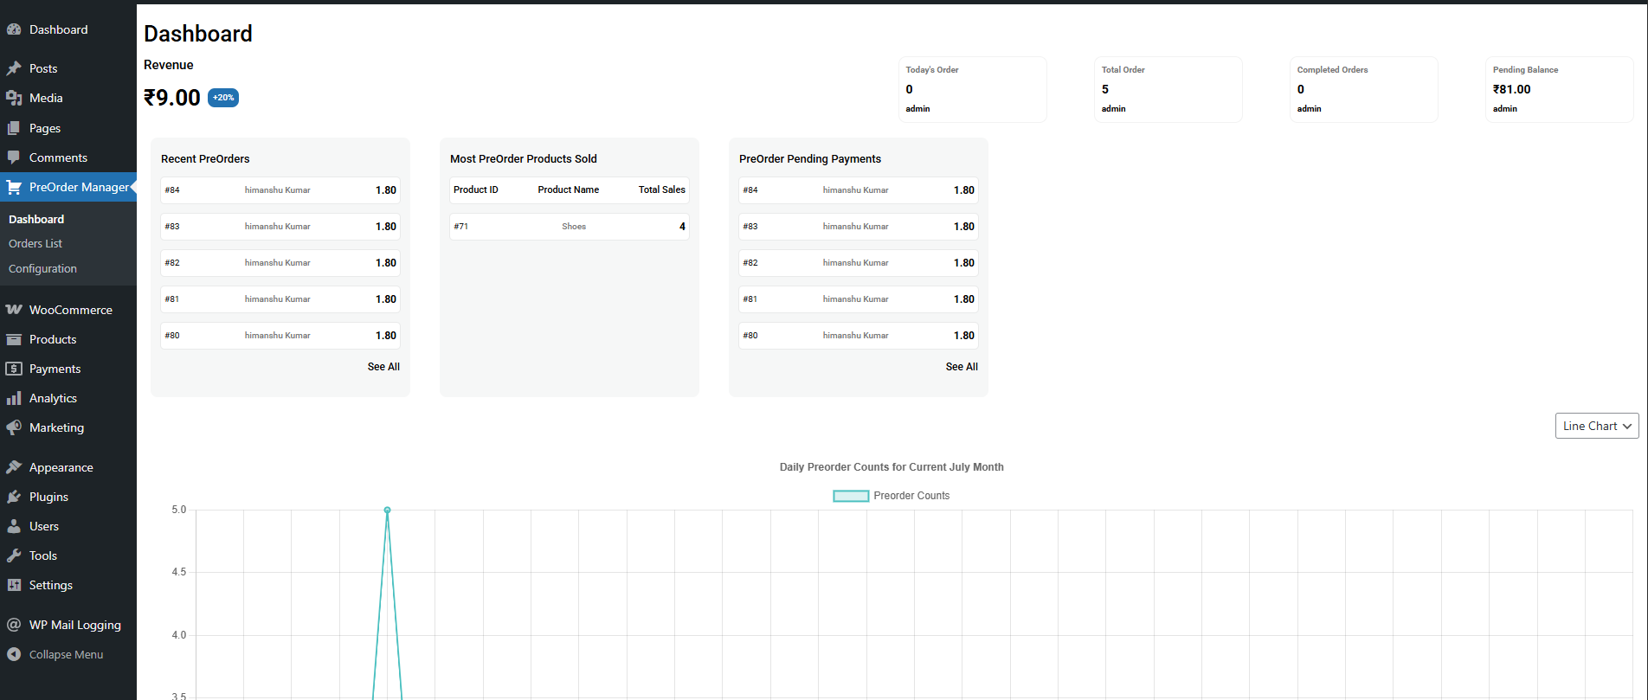Click the PreOrder Manager cart icon

pos(14,187)
